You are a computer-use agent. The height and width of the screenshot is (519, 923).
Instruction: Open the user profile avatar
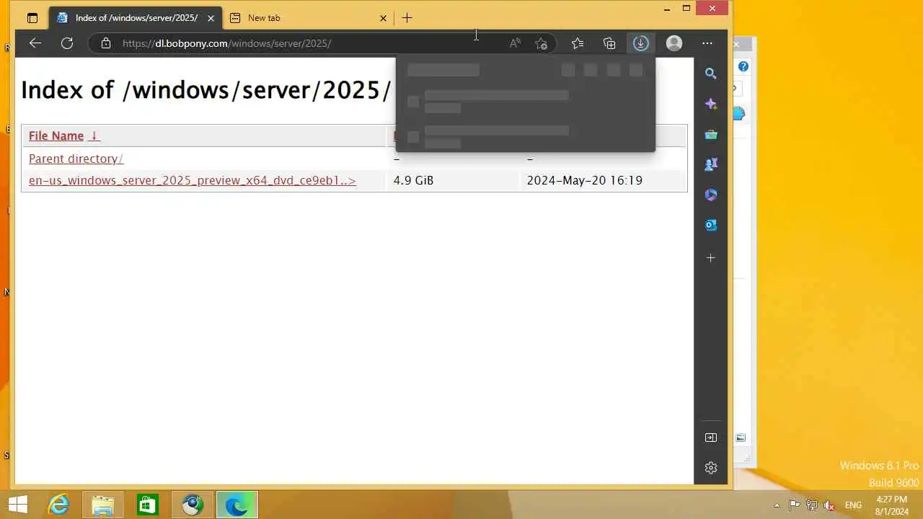coord(674,43)
